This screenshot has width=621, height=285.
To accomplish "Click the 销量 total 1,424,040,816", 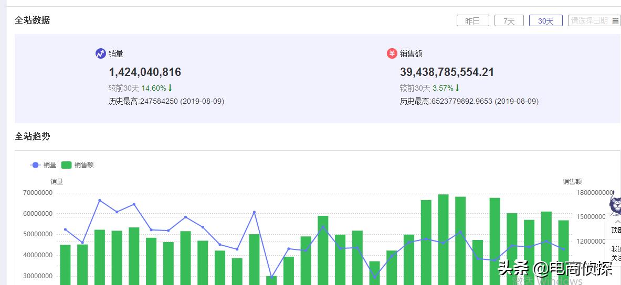I will [145, 72].
